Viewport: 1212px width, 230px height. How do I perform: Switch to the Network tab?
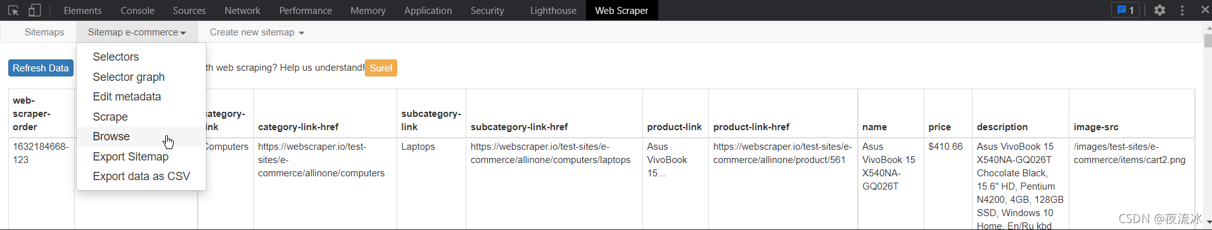coord(242,10)
